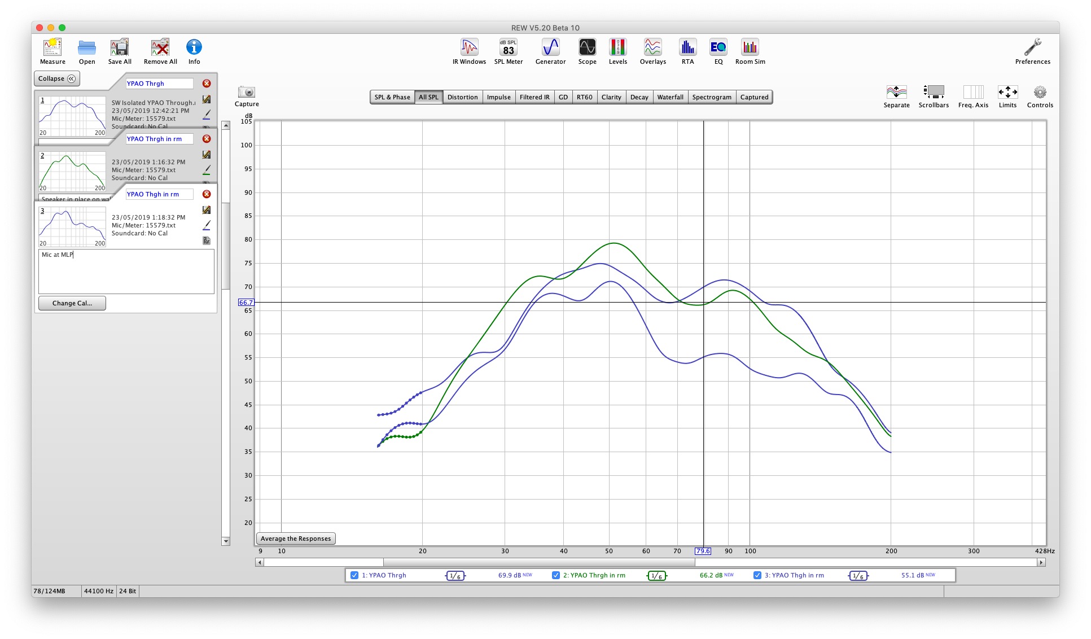Click the Change Cal... button
The height and width of the screenshot is (639, 1091).
click(x=72, y=303)
